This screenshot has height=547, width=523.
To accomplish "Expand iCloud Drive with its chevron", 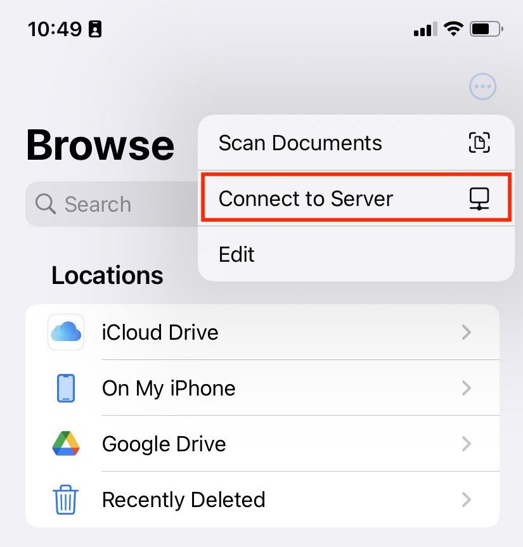I will pos(467,332).
